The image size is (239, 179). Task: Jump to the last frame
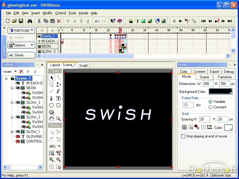(x=230, y=21)
